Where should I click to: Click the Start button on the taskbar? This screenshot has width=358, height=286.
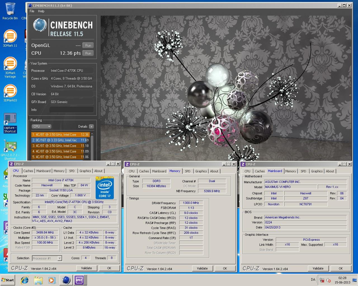(x=8, y=280)
